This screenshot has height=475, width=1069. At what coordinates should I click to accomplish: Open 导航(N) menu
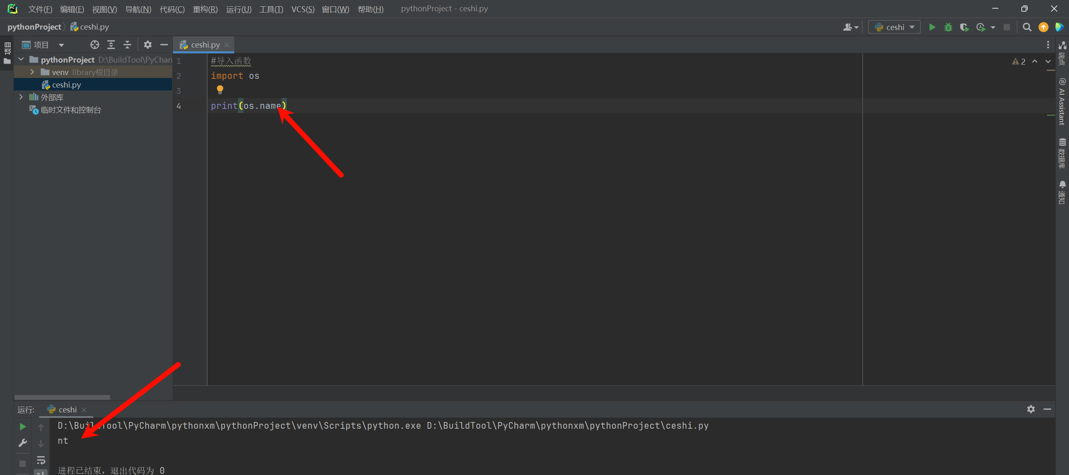pos(138,9)
